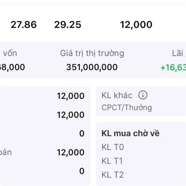
Task: Click the bán sellable volume row
Action: click(6, 153)
